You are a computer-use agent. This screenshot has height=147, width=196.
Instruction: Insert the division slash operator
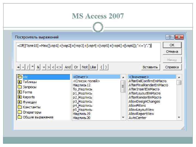click(x=27, y=67)
